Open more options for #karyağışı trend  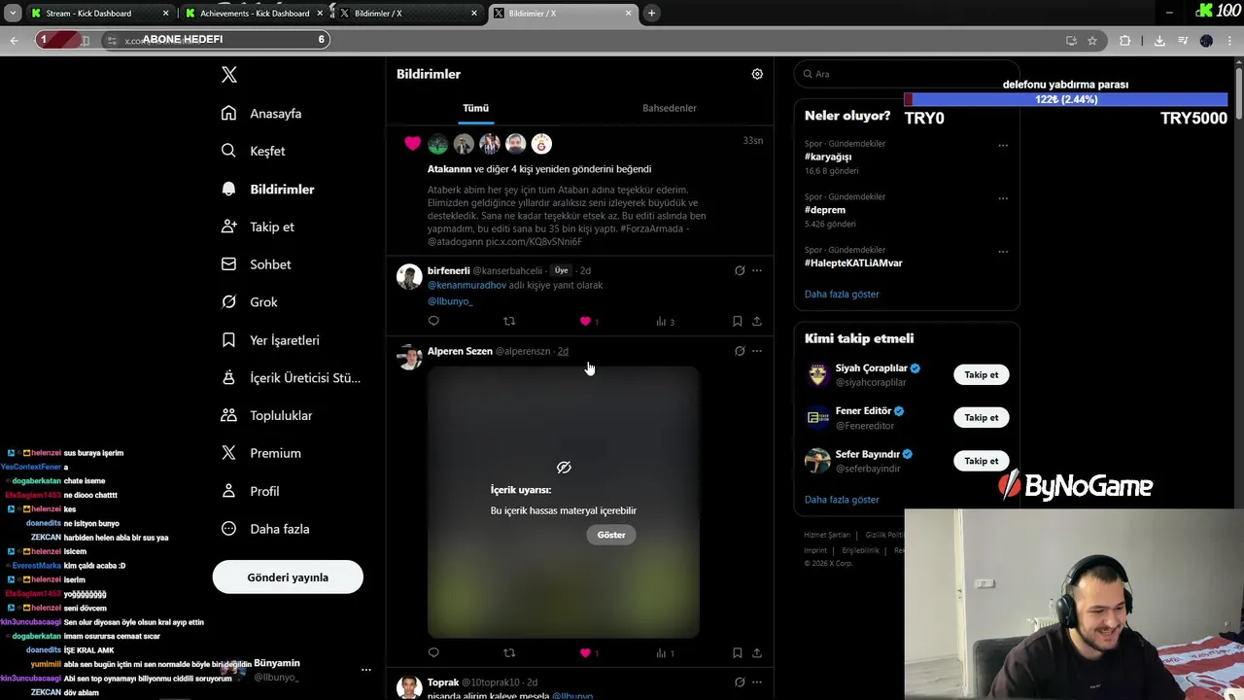(x=1003, y=146)
